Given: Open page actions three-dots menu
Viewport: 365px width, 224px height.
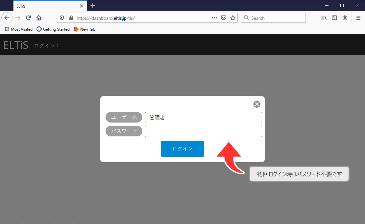Looking at the screenshot, I should (x=214, y=18).
